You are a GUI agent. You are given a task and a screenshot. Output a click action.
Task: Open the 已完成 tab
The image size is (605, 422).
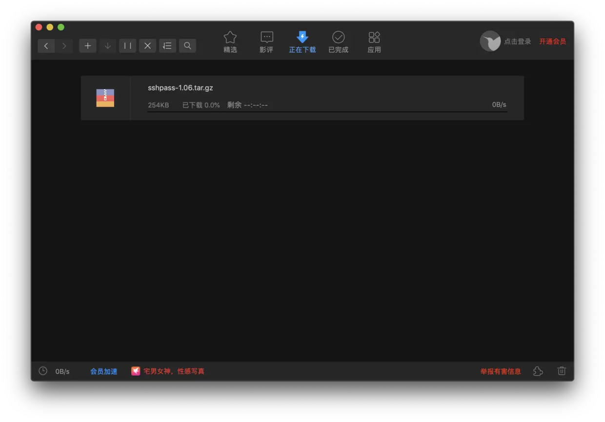[338, 42]
